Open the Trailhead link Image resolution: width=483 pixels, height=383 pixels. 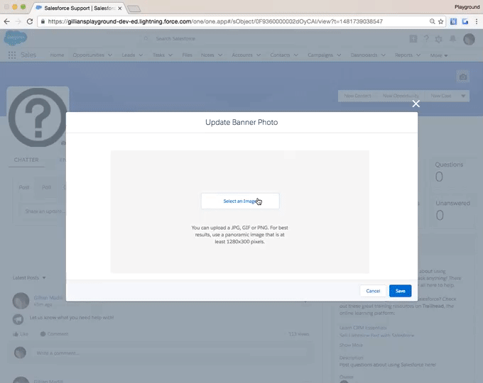click(x=433, y=306)
